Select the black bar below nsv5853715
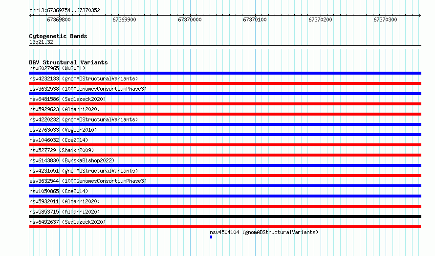Viewport: 435px width, 256px height. [x=225, y=217]
